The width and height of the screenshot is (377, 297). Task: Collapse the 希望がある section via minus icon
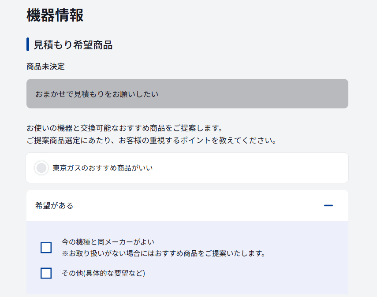pyautogui.click(x=328, y=205)
